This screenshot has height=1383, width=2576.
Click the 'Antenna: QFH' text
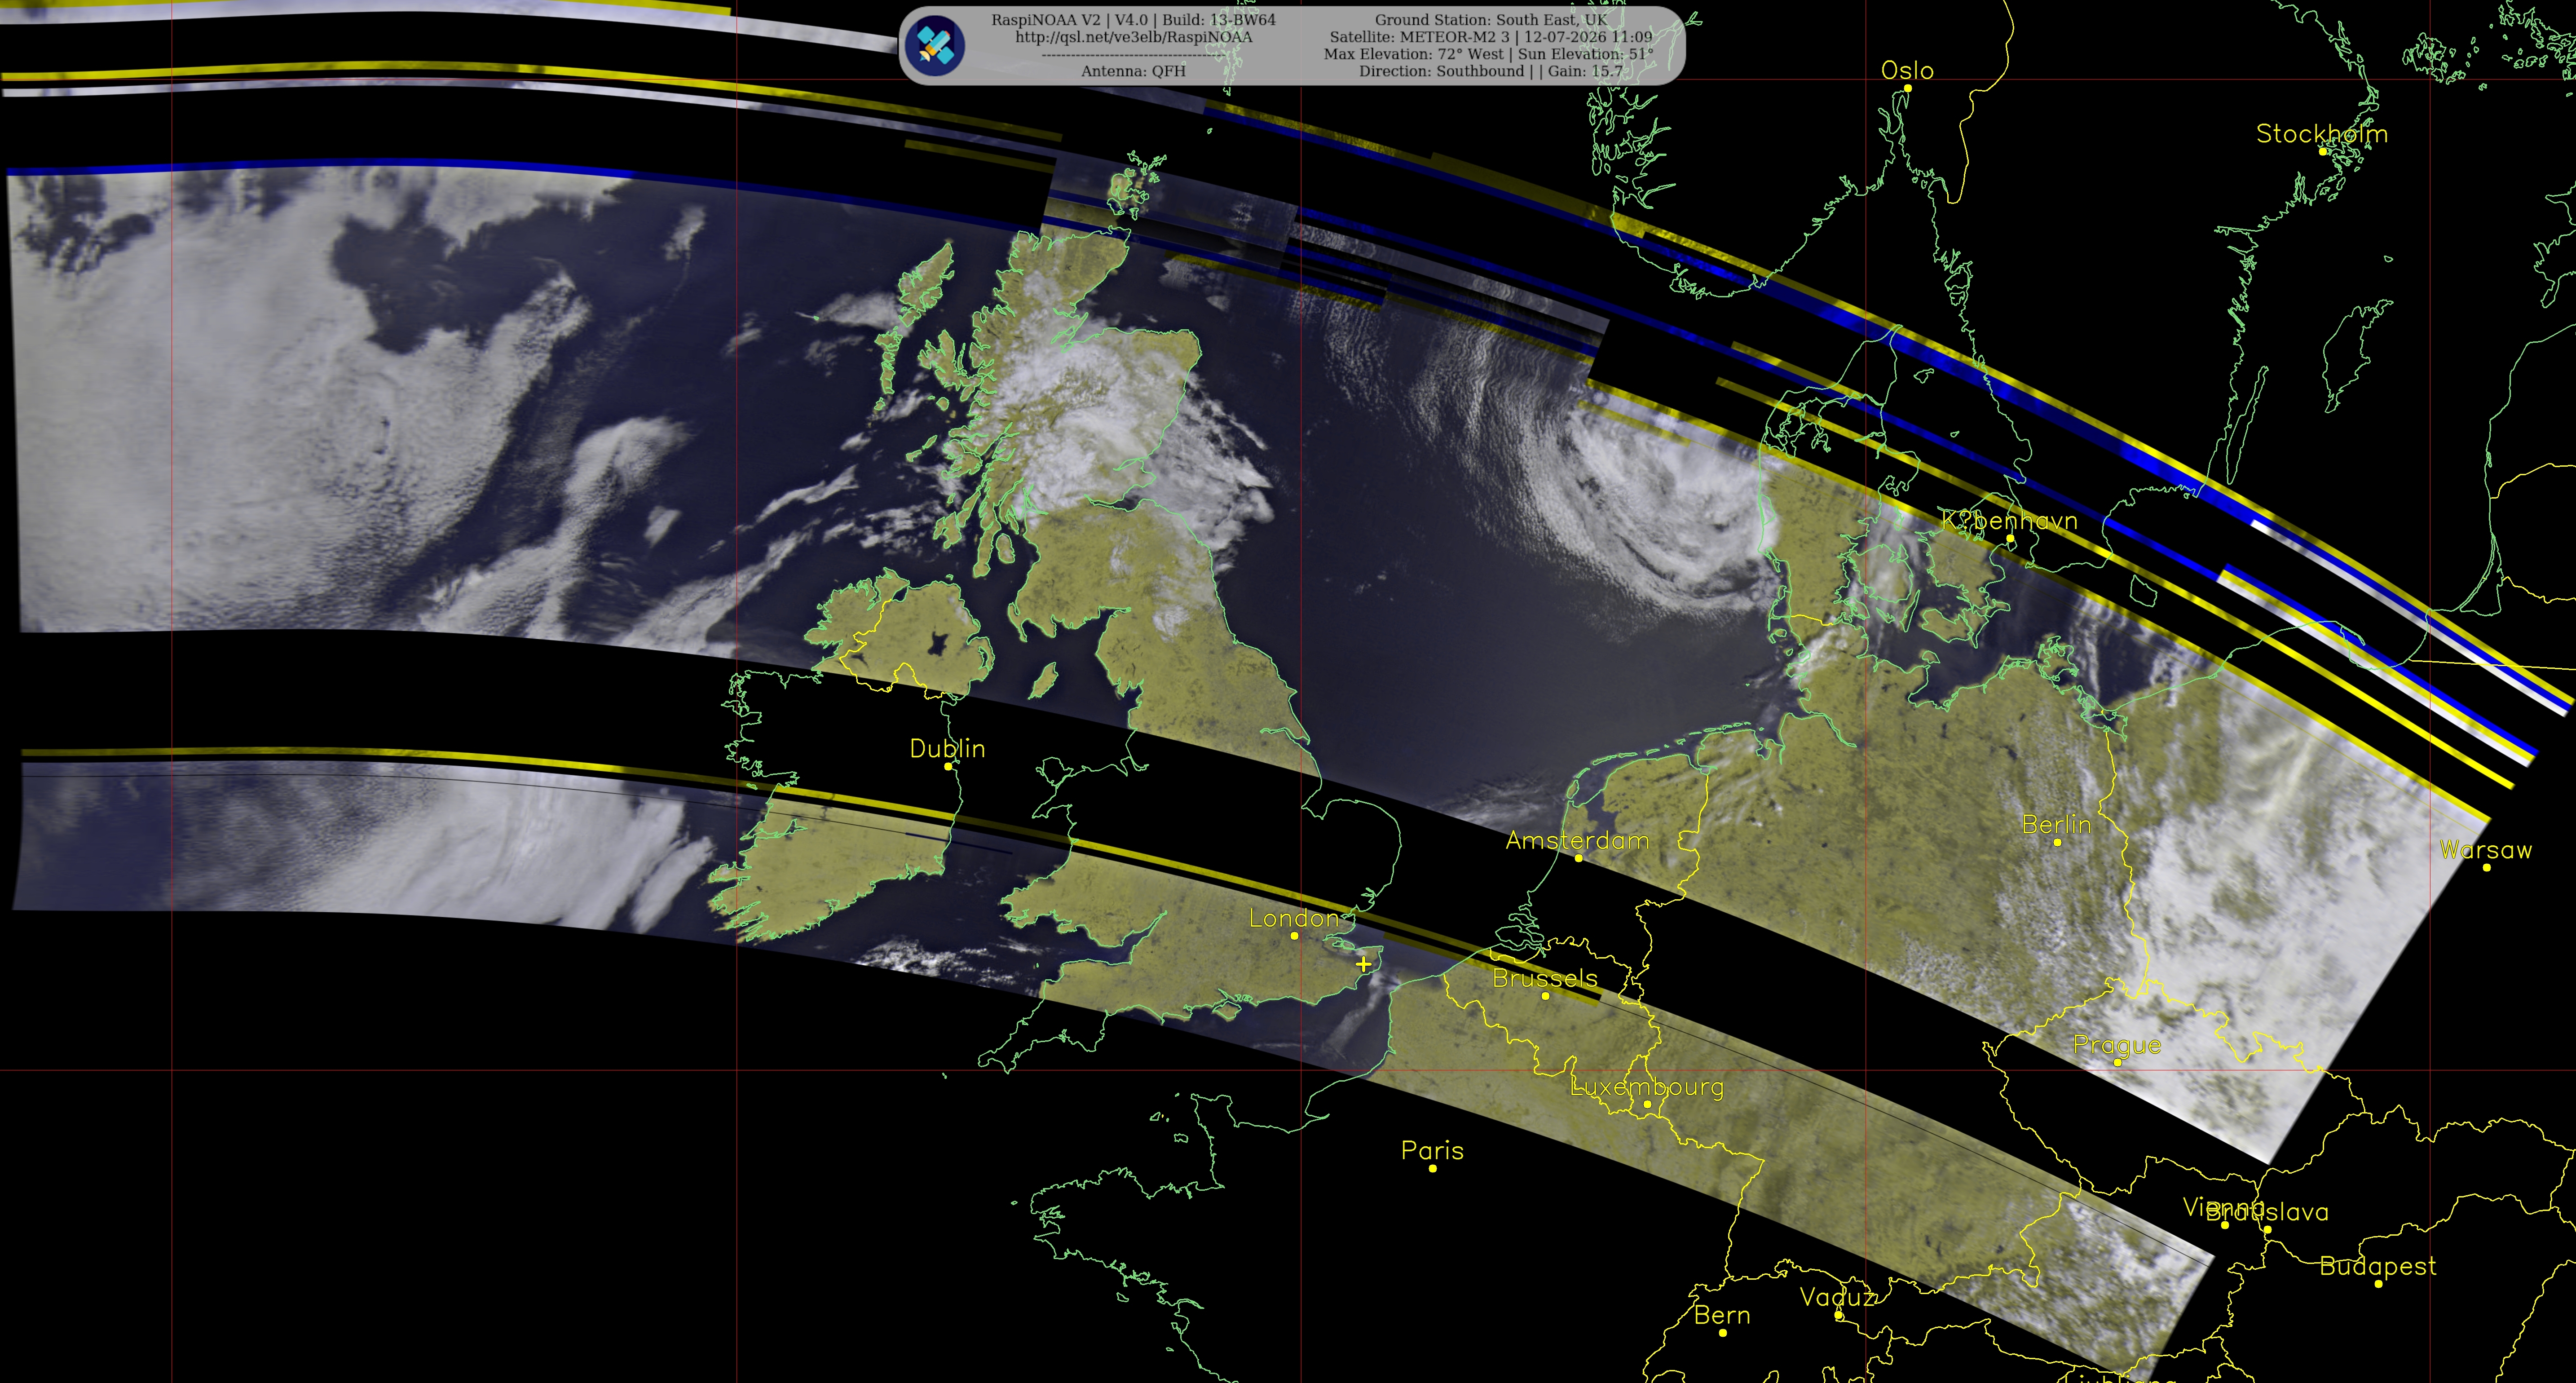[1133, 71]
